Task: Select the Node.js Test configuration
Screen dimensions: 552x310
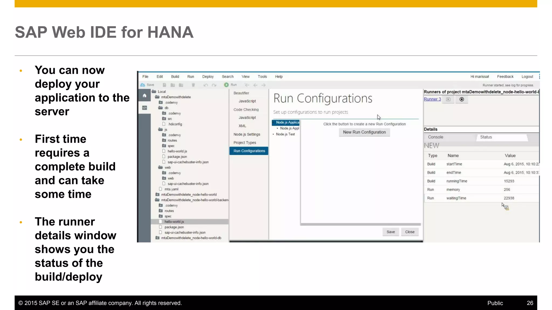Action: click(x=285, y=134)
